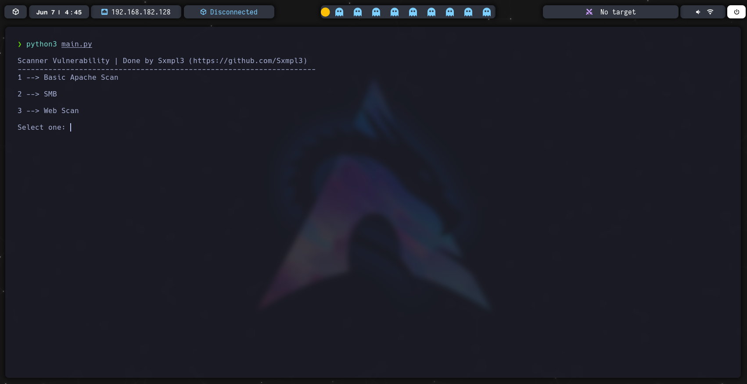Open the power menu button
The image size is (747, 384).
point(736,12)
